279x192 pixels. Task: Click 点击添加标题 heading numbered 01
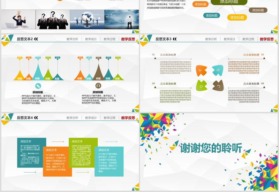click(168, 55)
